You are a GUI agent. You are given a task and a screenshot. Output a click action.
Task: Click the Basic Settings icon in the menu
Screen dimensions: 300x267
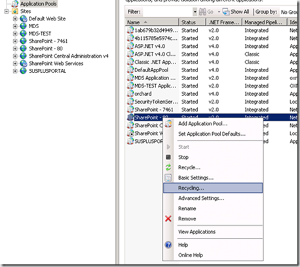click(168, 178)
